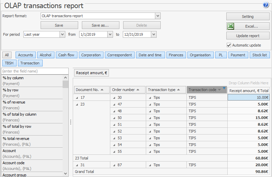The height and width of the screenshot is (177, 272).
Task: Click the Save as... button
Action: 100,25
